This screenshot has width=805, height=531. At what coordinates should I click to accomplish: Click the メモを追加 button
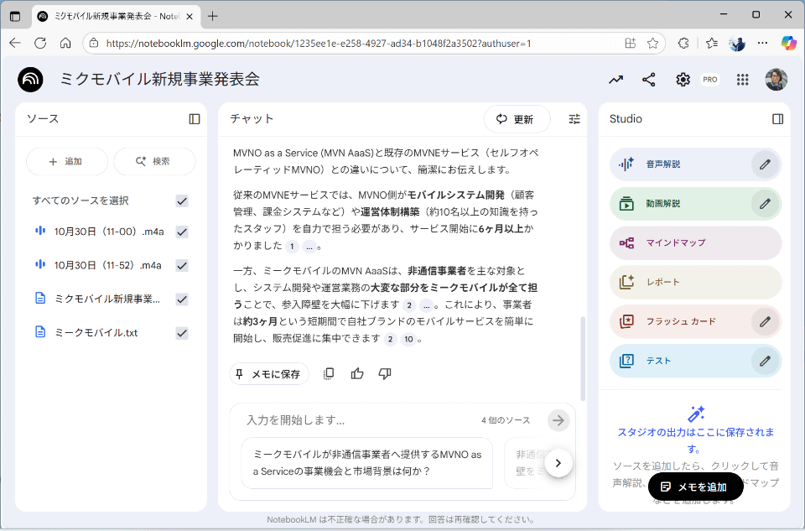[x=696, y=487]
